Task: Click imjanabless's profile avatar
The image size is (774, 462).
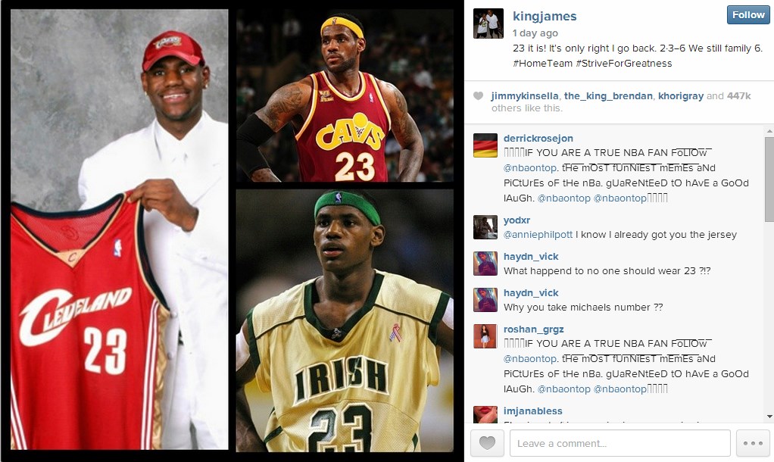Action: pos(485,414)
